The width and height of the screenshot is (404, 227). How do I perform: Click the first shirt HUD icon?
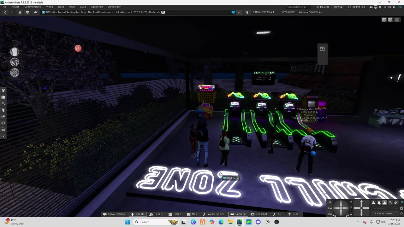point(15,52)
